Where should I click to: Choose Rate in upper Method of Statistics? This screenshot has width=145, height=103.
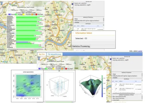74,19
